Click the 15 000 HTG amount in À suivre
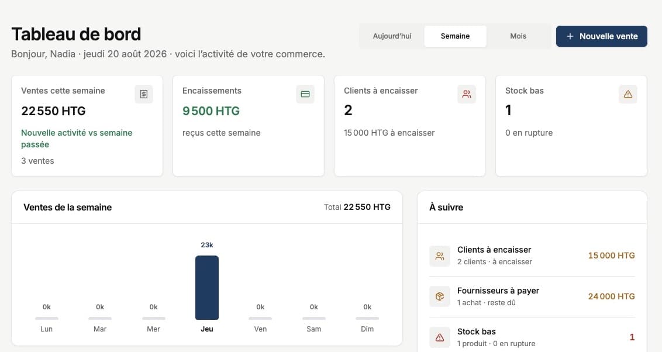This screenshot has height=352, width=662. pos(611,256)
